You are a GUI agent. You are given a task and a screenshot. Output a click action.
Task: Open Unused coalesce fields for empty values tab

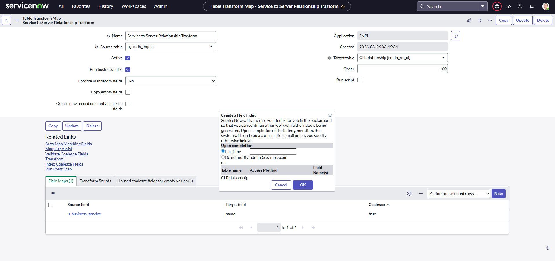point(155,181)
